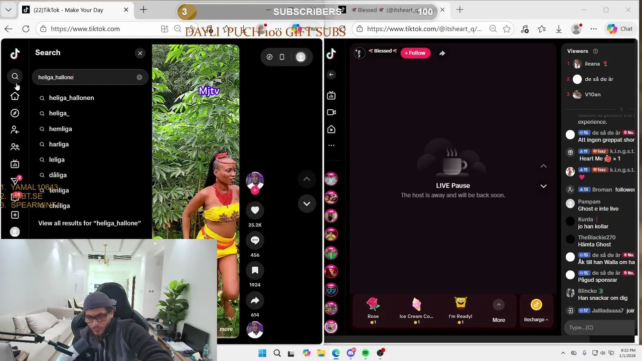Viewport: 642px width, 361px height.
Task: Open the Viewers help question icon
Action: (x=595, y=51)
